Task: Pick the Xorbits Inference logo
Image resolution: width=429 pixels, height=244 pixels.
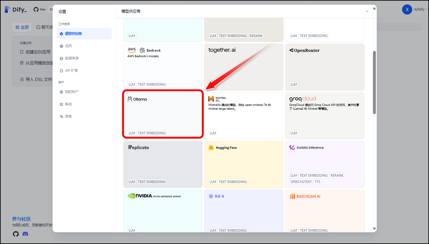Action: (306, 148)
